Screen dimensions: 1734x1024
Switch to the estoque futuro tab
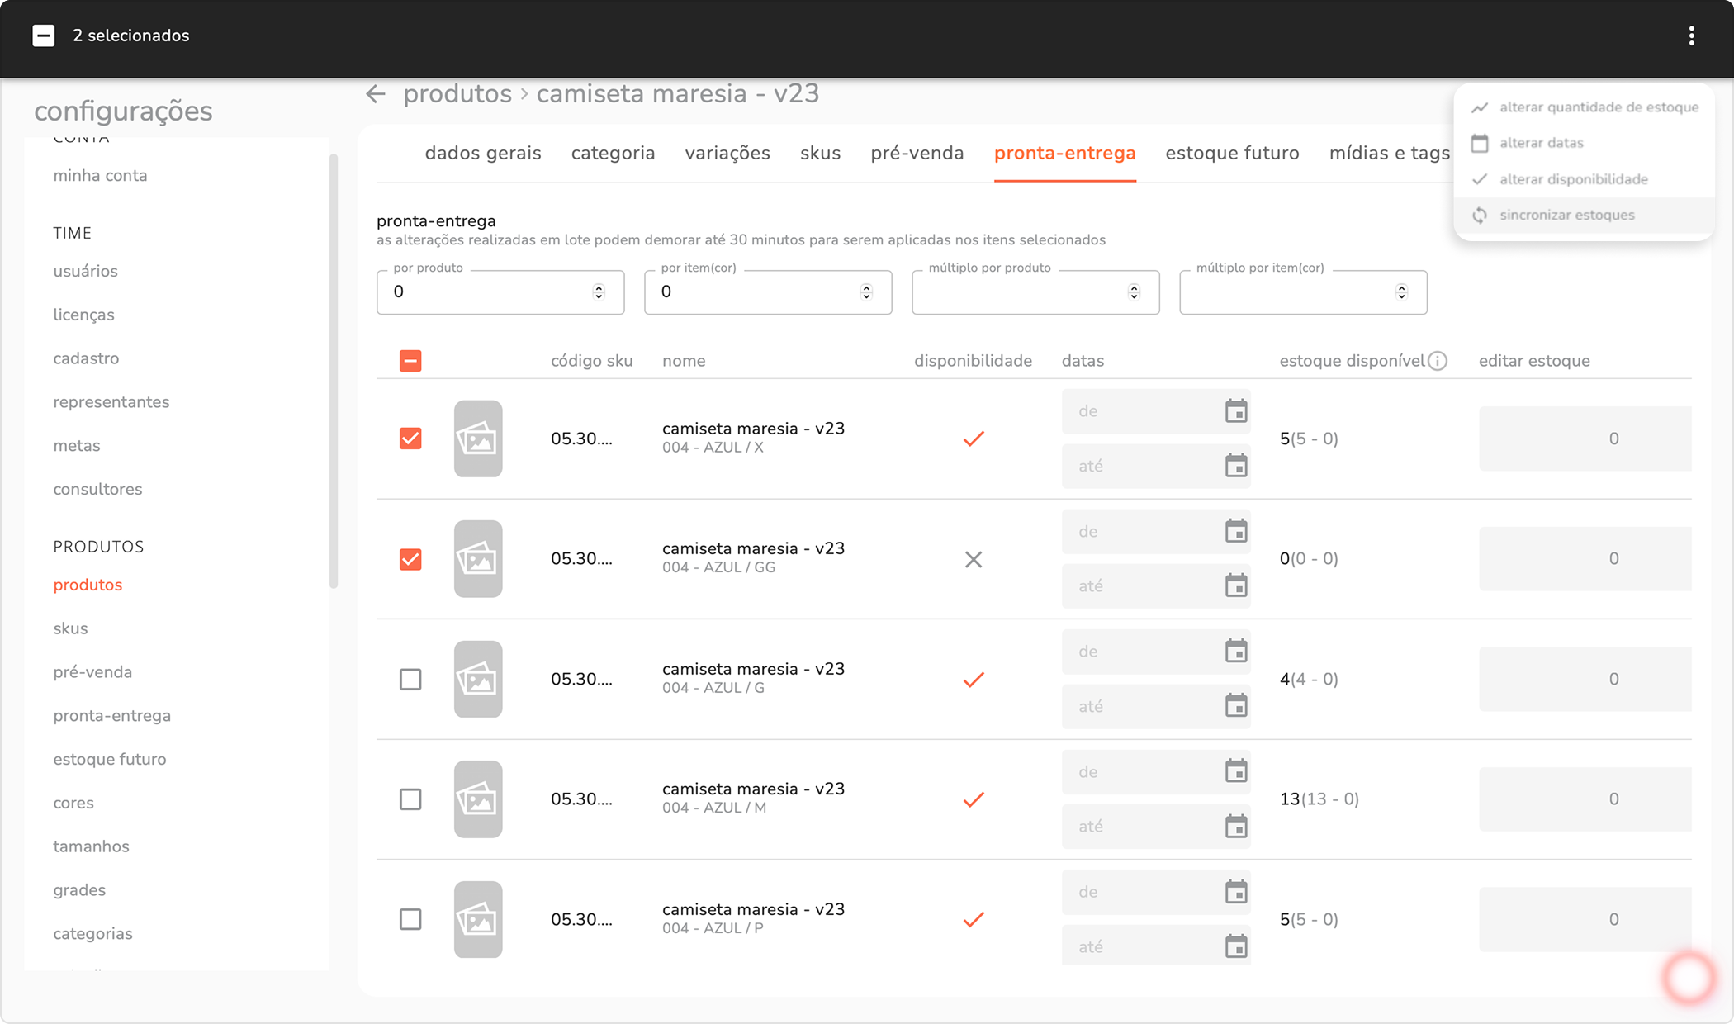point(1232,153)
